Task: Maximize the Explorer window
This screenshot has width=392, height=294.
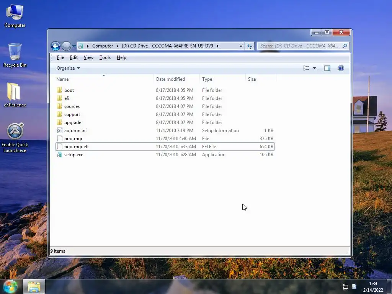Action: (327, 32)
